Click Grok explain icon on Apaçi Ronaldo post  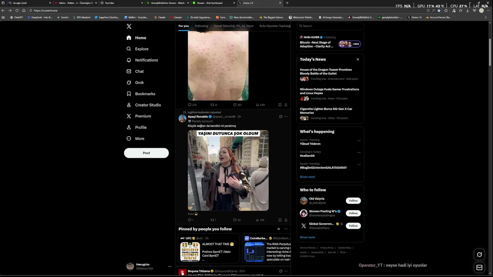tap(280, 117)
